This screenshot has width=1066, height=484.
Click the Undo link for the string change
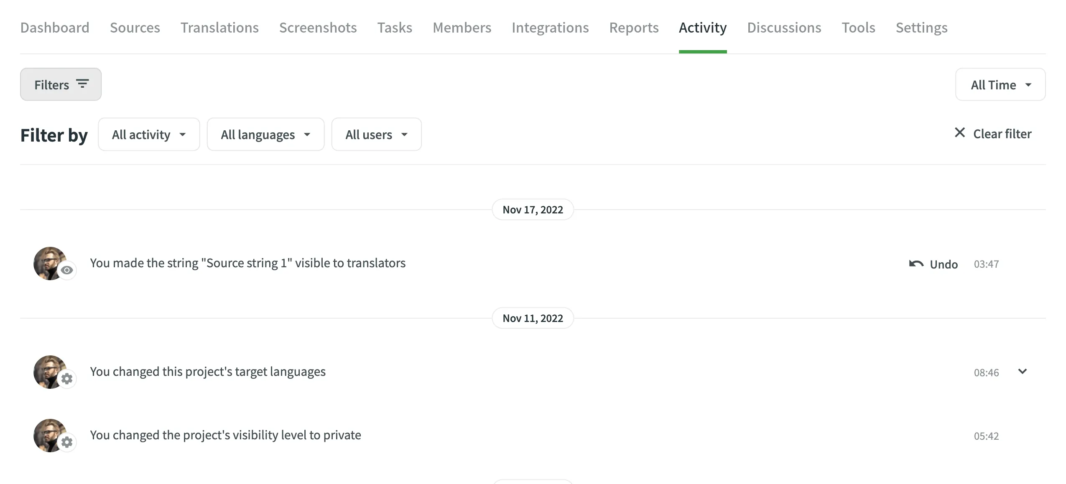point(944,264)
